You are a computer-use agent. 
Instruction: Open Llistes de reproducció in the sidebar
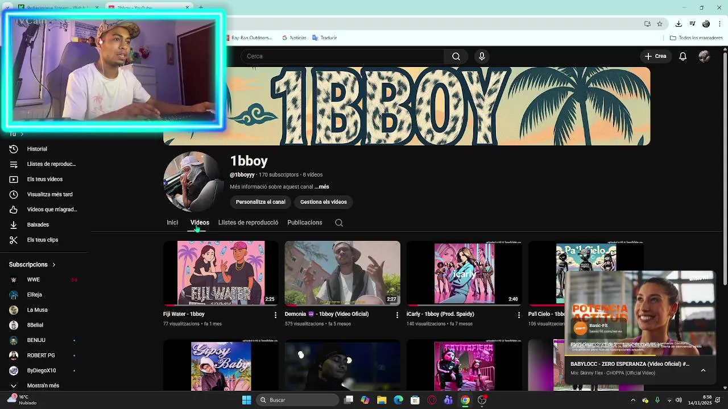[x=44, y=164]
